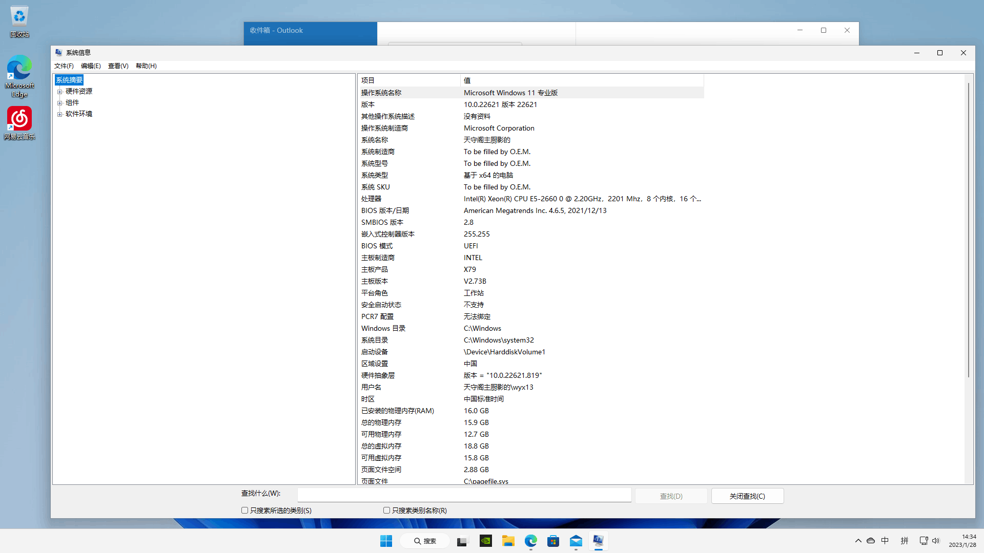Select the 安全启动状态 row
This screenshot has height=553, width=984.
click(531, 305)
